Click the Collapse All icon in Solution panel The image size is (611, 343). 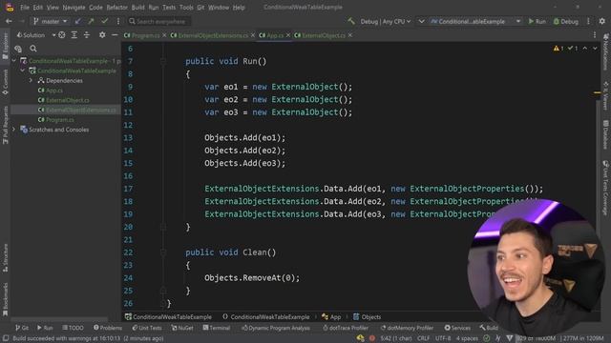(87, 35)
